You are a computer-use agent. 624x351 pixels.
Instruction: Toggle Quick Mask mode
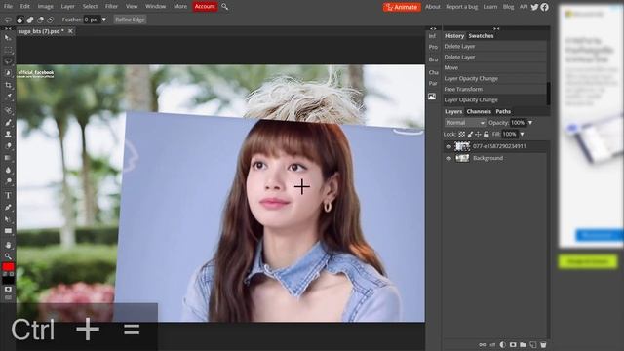(x=8, y=290)
